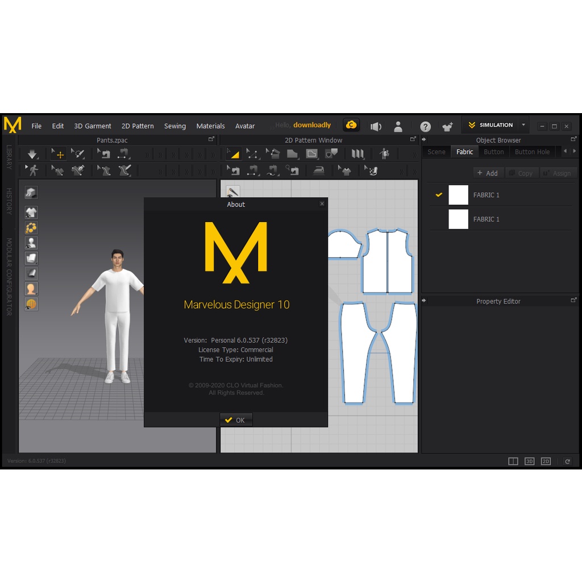Click the orange checkmark beside FABRIC 1
Image resolution: width=582 pixels, height=582 pixels.
coord(439,194)
